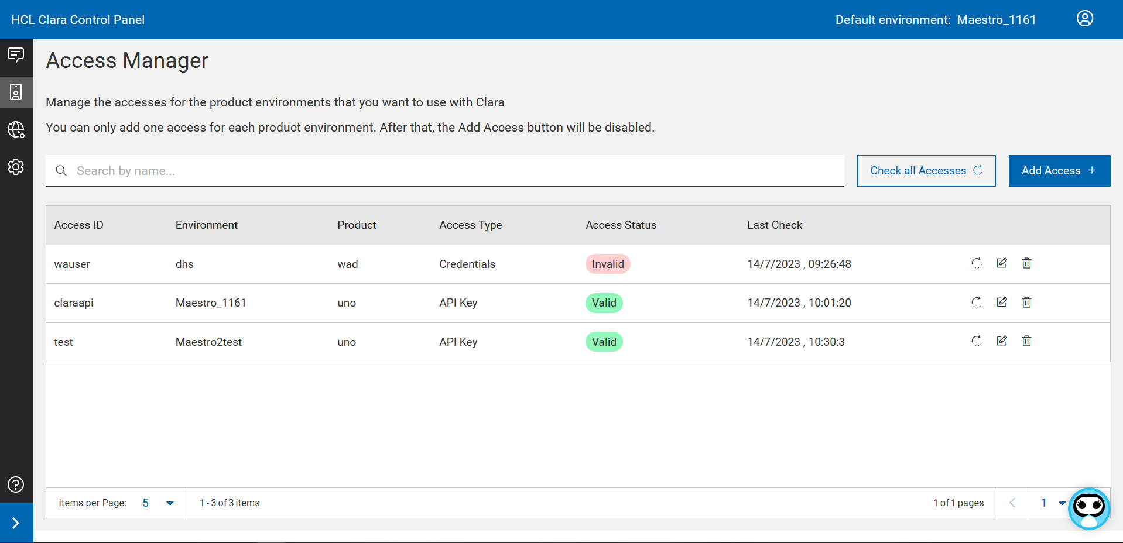Click the Maestro_1161 environment cell in the table
Screen dimensions: 1123x543
click(211, 303)
